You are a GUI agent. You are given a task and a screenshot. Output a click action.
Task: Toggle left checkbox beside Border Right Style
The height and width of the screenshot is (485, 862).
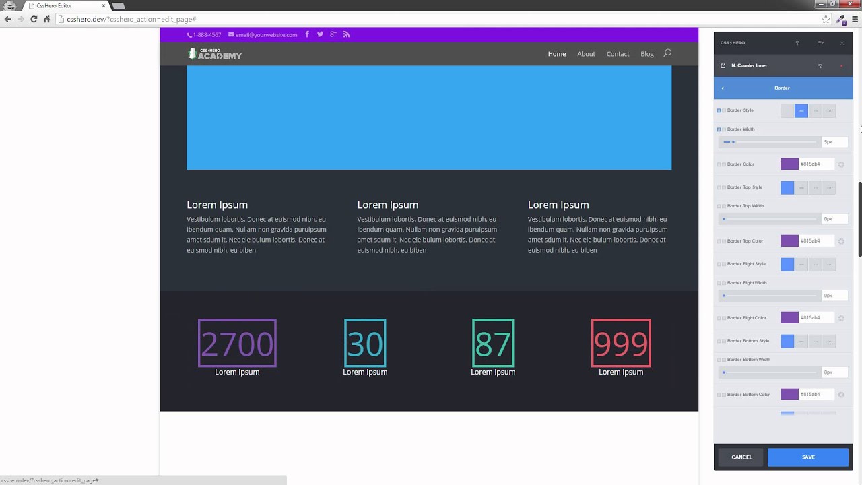point(719,264)
